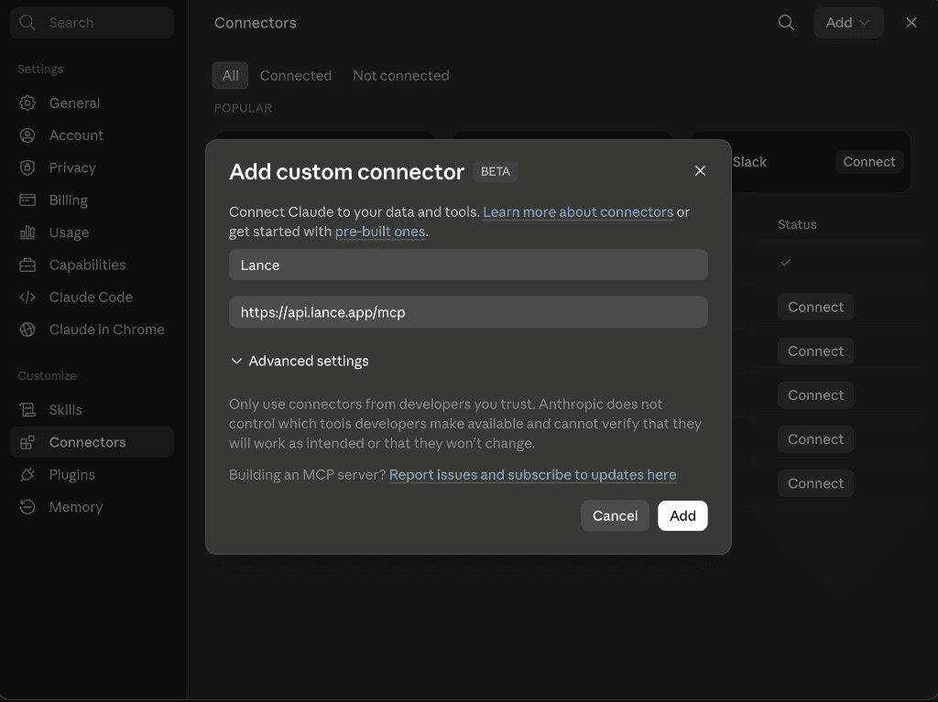This screenshot has width=938, height=702.
Task: Open General settings
Action: pos(92,103)
